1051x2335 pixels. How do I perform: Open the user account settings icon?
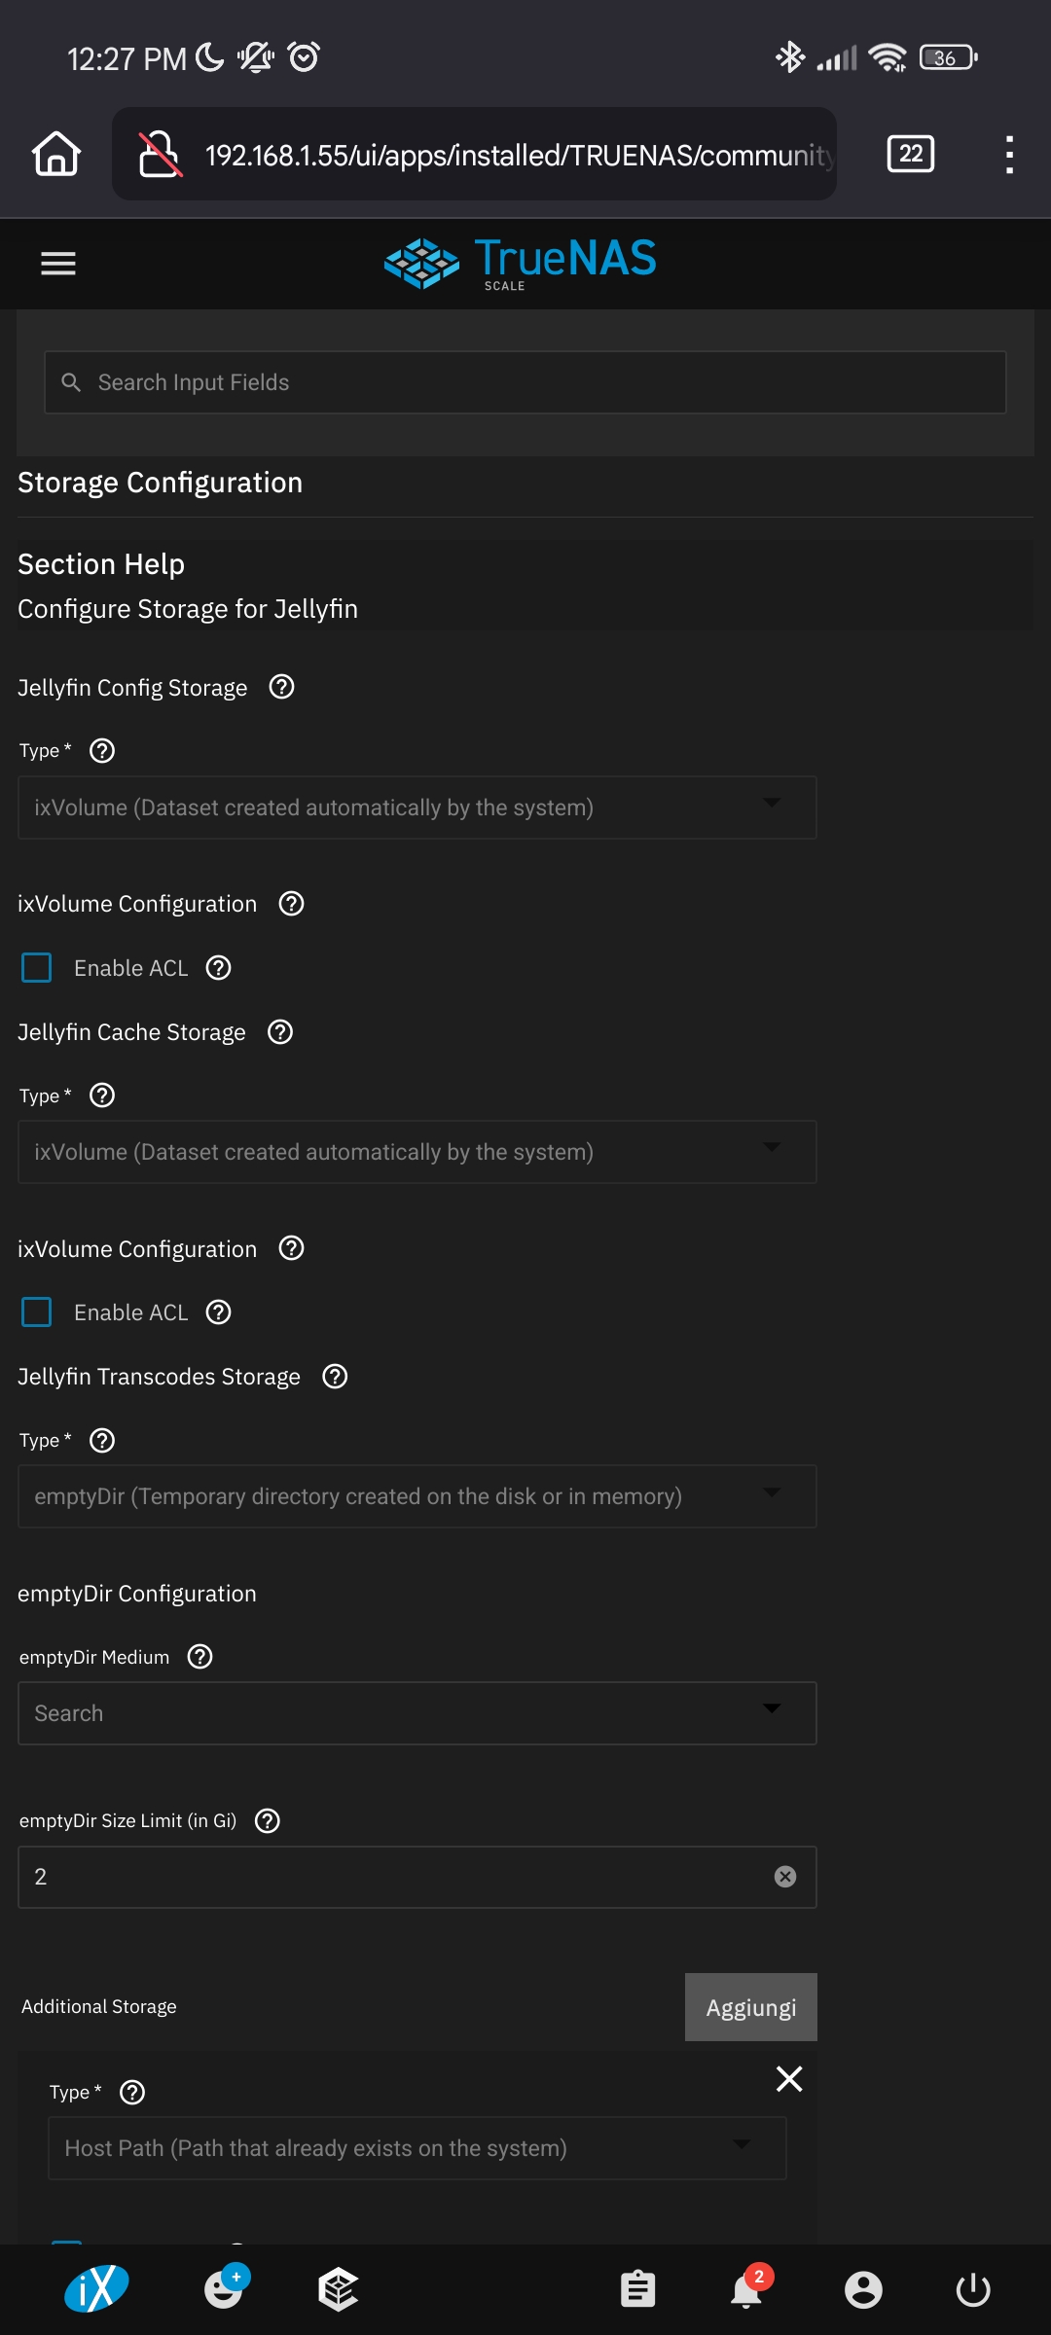coord(863,2290)
